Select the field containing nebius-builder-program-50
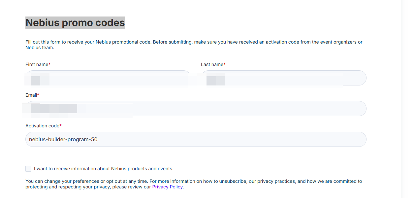The width and height of the screenshot is (415, 198). (x=196, y=139)
